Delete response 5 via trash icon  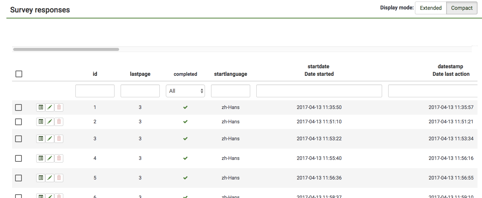pos(59,178)
